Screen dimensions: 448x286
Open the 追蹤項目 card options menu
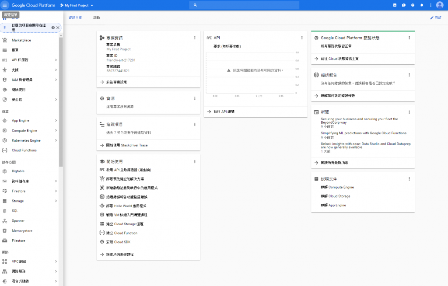(195, 125)
